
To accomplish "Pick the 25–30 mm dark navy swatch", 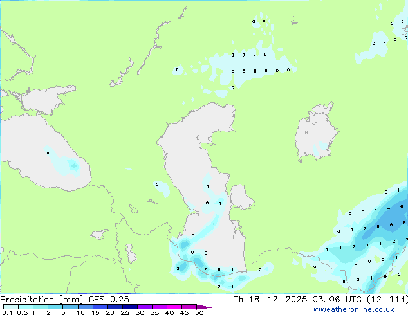I will [130, 307].
